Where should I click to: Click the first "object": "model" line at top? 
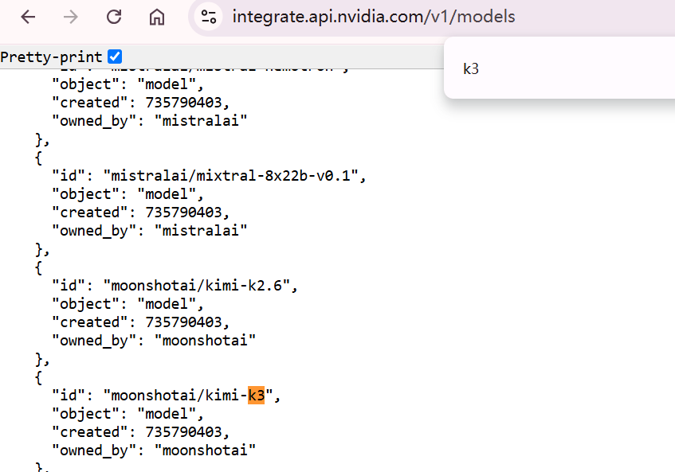point(128,84)
